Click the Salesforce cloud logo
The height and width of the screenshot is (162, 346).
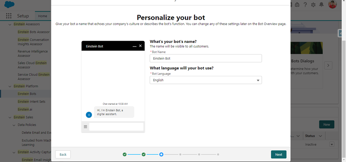pyautogui.click(x=9, y=4)
